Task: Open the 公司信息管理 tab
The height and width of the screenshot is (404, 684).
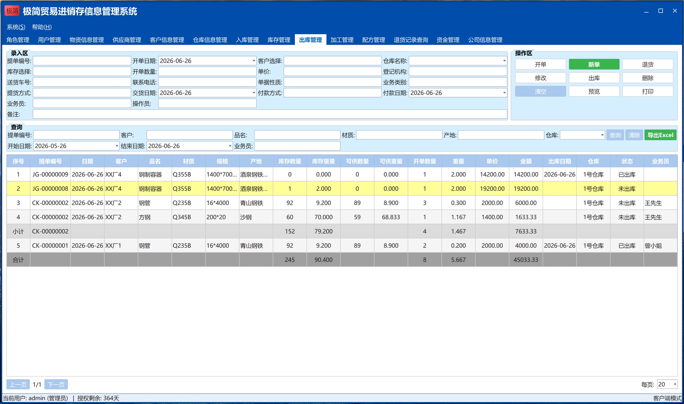Action: point(485,40)
